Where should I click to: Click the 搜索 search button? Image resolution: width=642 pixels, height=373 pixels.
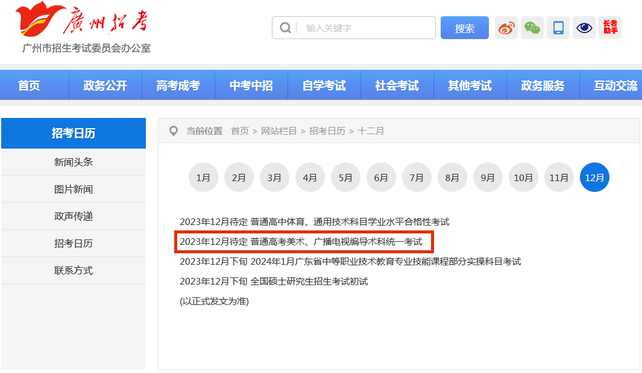pos(465,28)
